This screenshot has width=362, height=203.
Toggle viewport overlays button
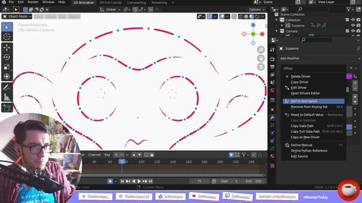tap(222, 16)
